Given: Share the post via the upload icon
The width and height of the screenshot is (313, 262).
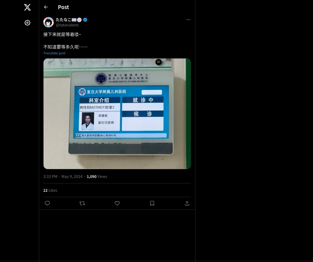Looking at the screenshot, I should tap(187, 203).
